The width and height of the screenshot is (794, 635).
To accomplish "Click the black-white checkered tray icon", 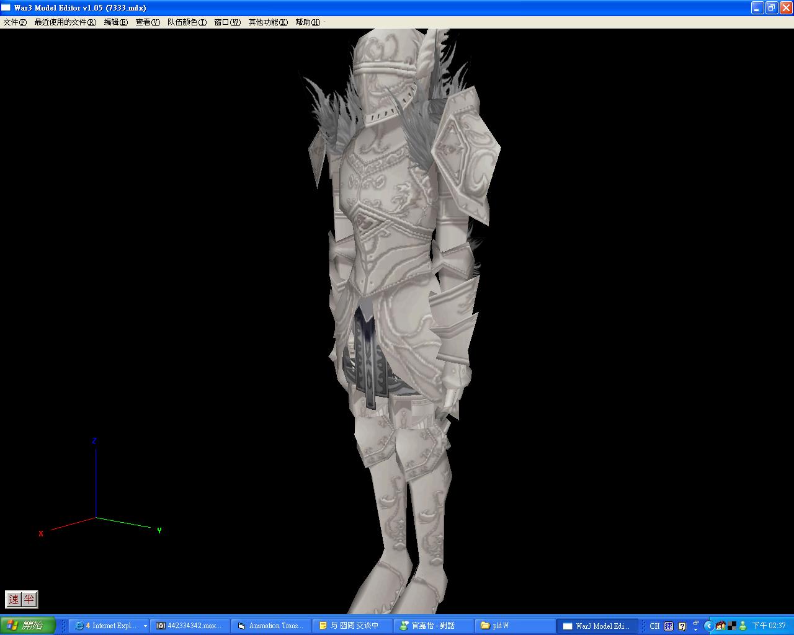I will pos(732,626).
